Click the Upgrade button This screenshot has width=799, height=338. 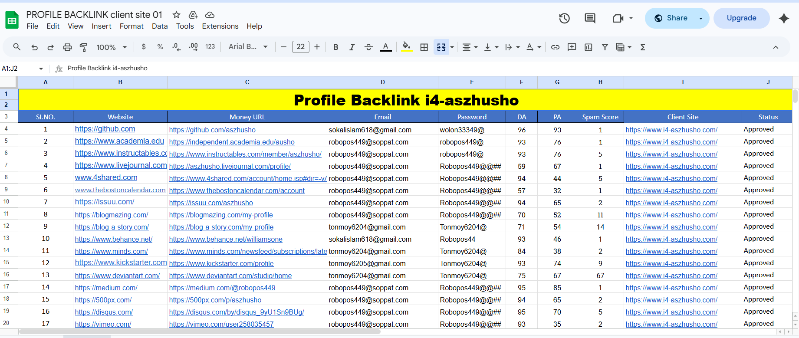click(741, 18)
